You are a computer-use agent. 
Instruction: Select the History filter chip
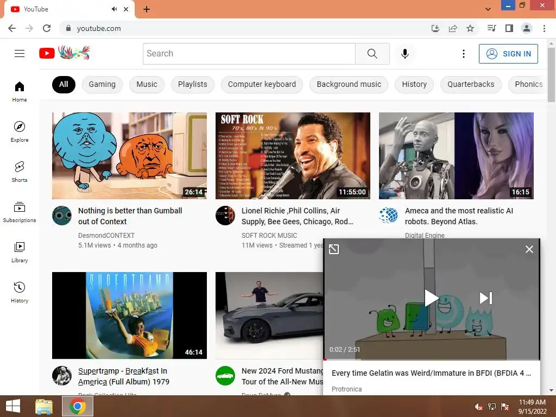coord(414,84)
